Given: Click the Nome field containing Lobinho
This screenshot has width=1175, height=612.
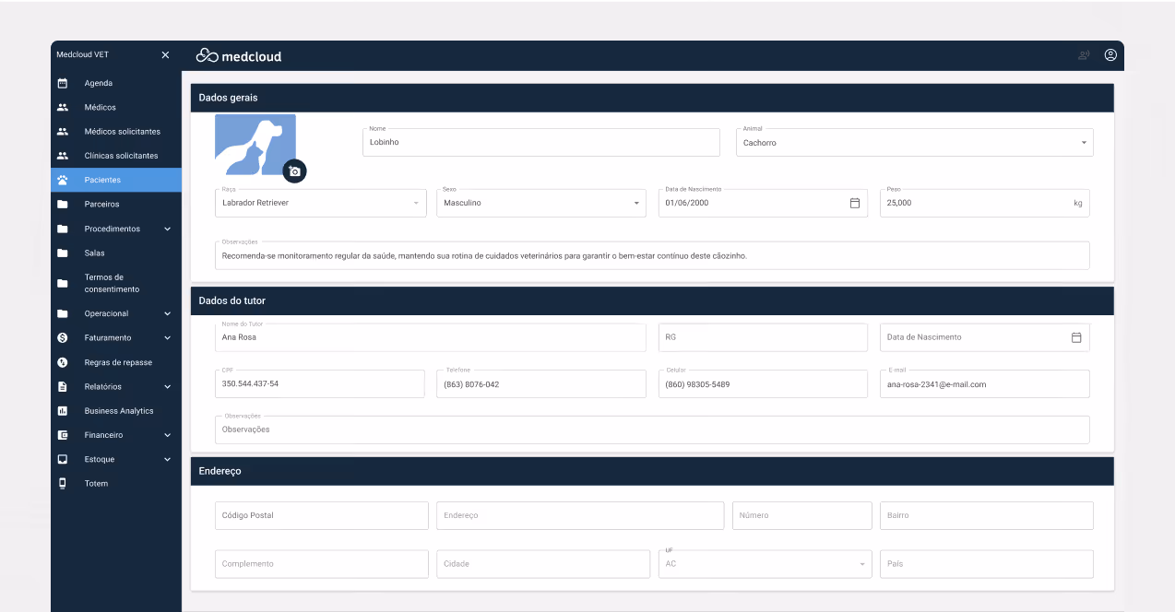Looking at the screenshot, I should [x=541, y=143].
